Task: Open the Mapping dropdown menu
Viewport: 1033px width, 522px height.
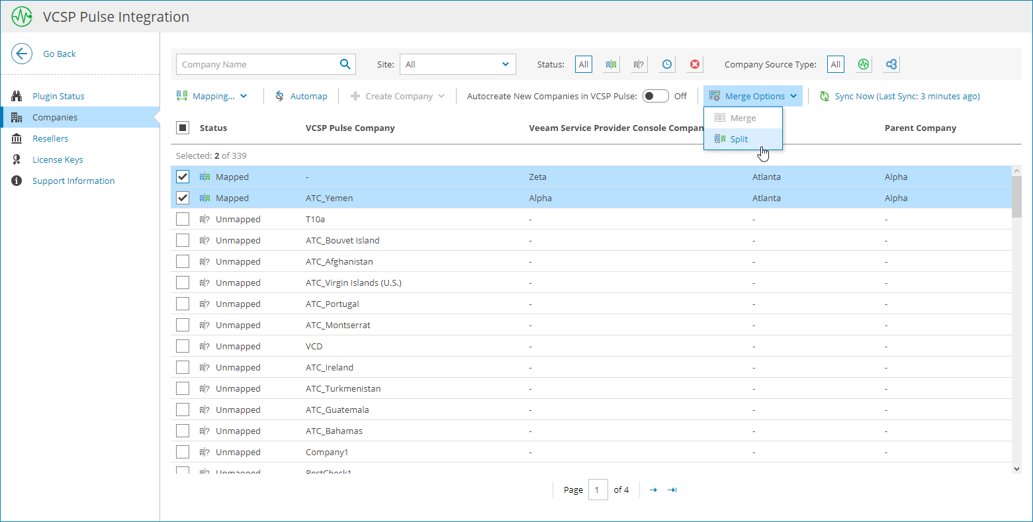Action: (212, 96)
